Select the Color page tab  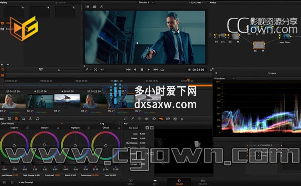179,182
